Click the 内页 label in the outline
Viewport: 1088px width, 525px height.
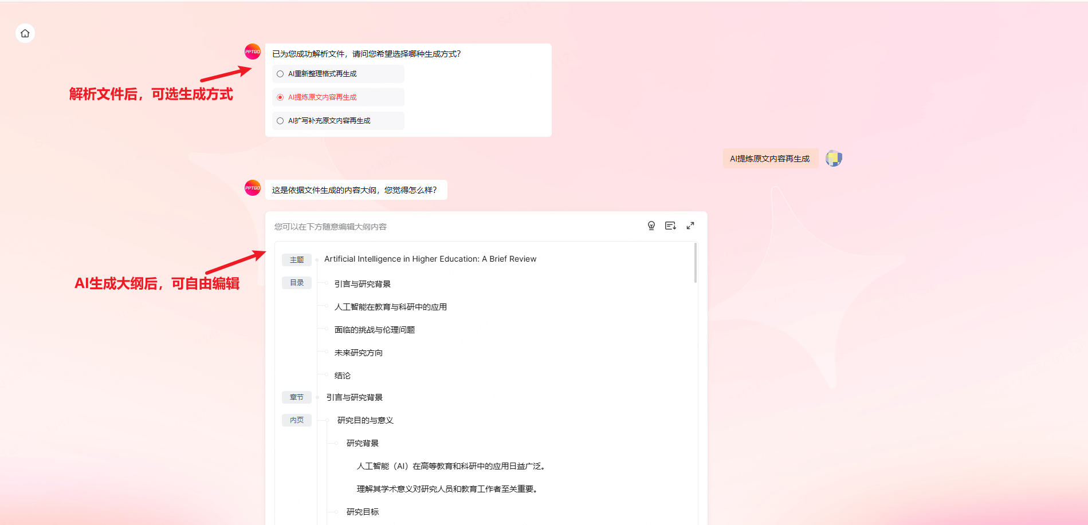click(x=296, y=420)
